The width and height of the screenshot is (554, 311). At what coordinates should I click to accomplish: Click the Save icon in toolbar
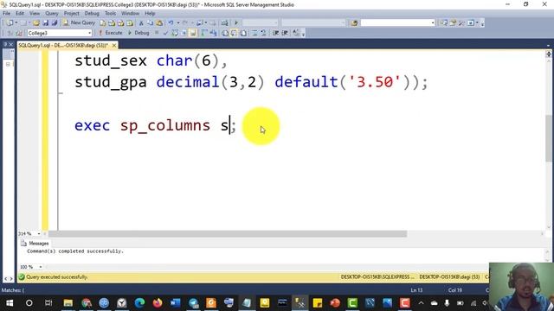pos(45,23)
